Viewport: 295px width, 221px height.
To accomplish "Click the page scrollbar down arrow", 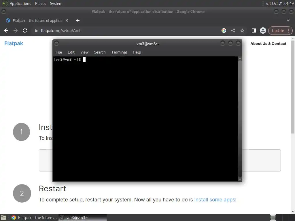I will click(293, 212).
